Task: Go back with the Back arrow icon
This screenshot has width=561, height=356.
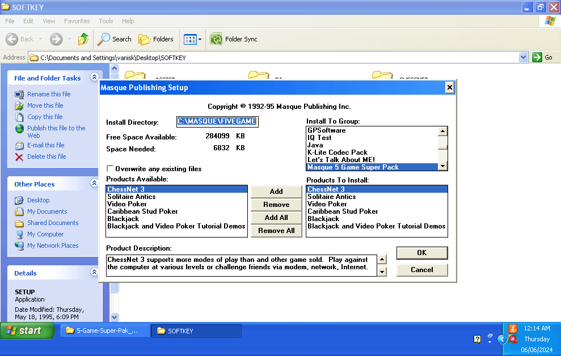Action: (12, 39)
